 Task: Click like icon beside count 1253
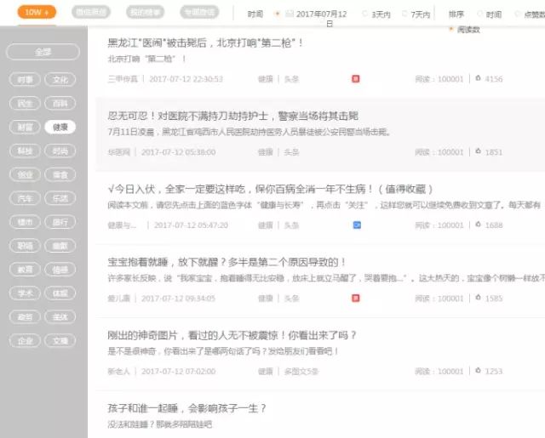(478, 372)
